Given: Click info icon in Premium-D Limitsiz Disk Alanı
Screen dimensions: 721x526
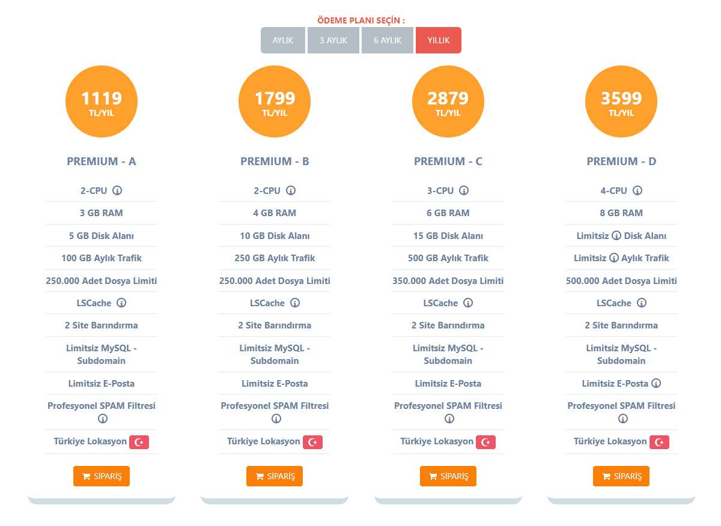Looking at the screenshot, I should pos(616,236).
